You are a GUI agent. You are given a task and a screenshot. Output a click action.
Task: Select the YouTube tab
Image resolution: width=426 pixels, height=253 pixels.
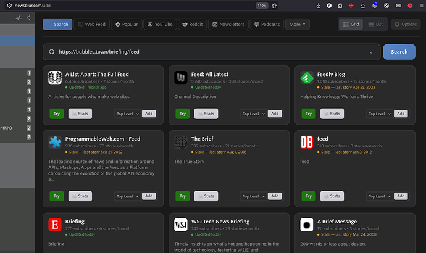160,25
